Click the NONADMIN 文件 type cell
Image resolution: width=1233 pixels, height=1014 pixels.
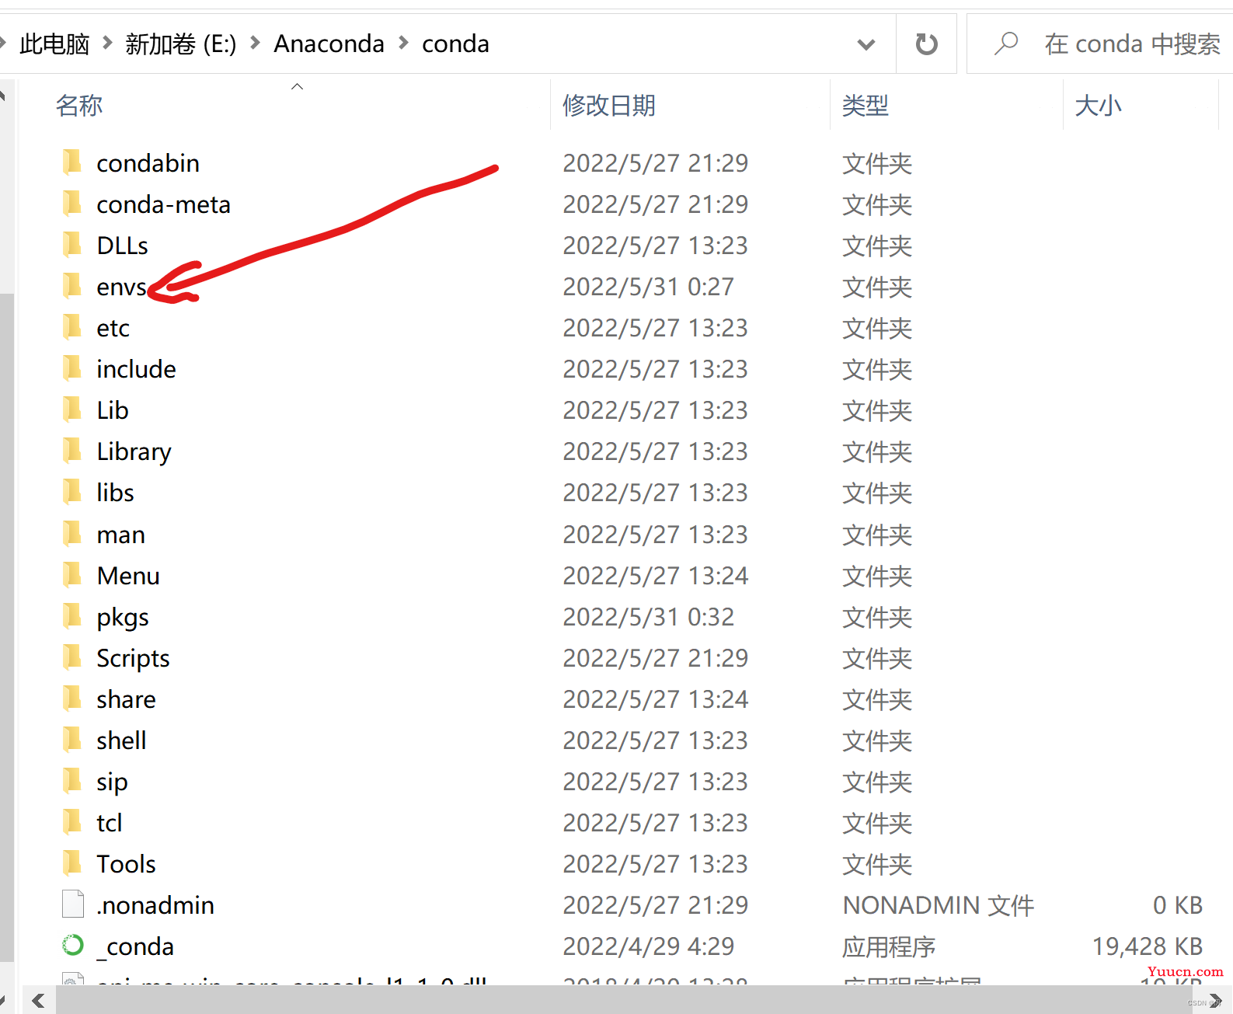939,905
